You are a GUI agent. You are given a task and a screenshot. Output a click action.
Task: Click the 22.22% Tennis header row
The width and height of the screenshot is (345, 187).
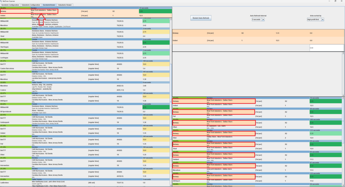pos(85,104)
